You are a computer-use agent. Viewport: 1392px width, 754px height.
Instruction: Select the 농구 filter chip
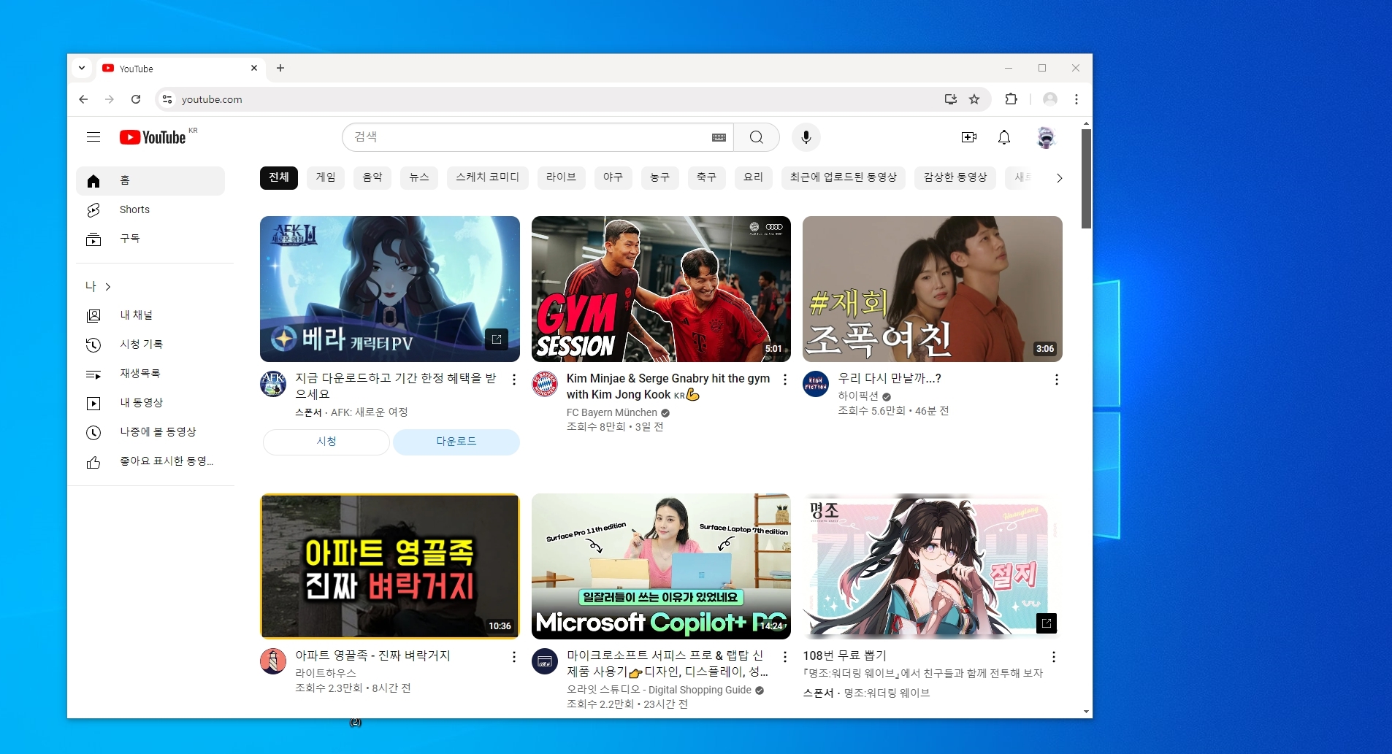[660, 177]
